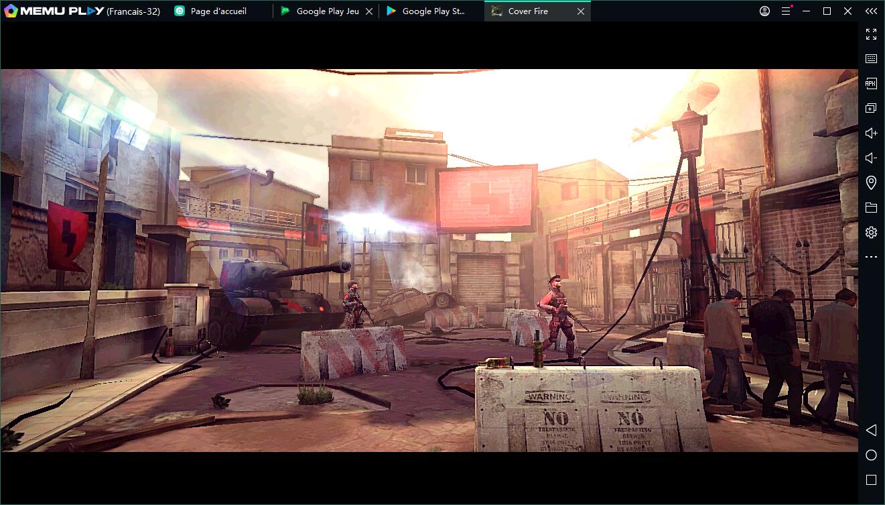
Task: Show more sidebar tools via three dots
Action: click(x=871, y=257)
